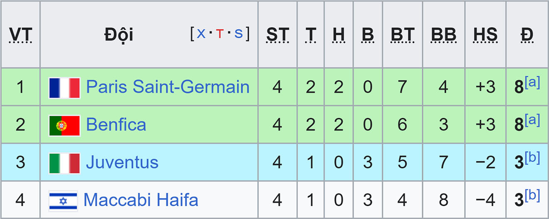549x219 pixels.
Task: Click the BT column header abbreviation
Action: (402, 35)
